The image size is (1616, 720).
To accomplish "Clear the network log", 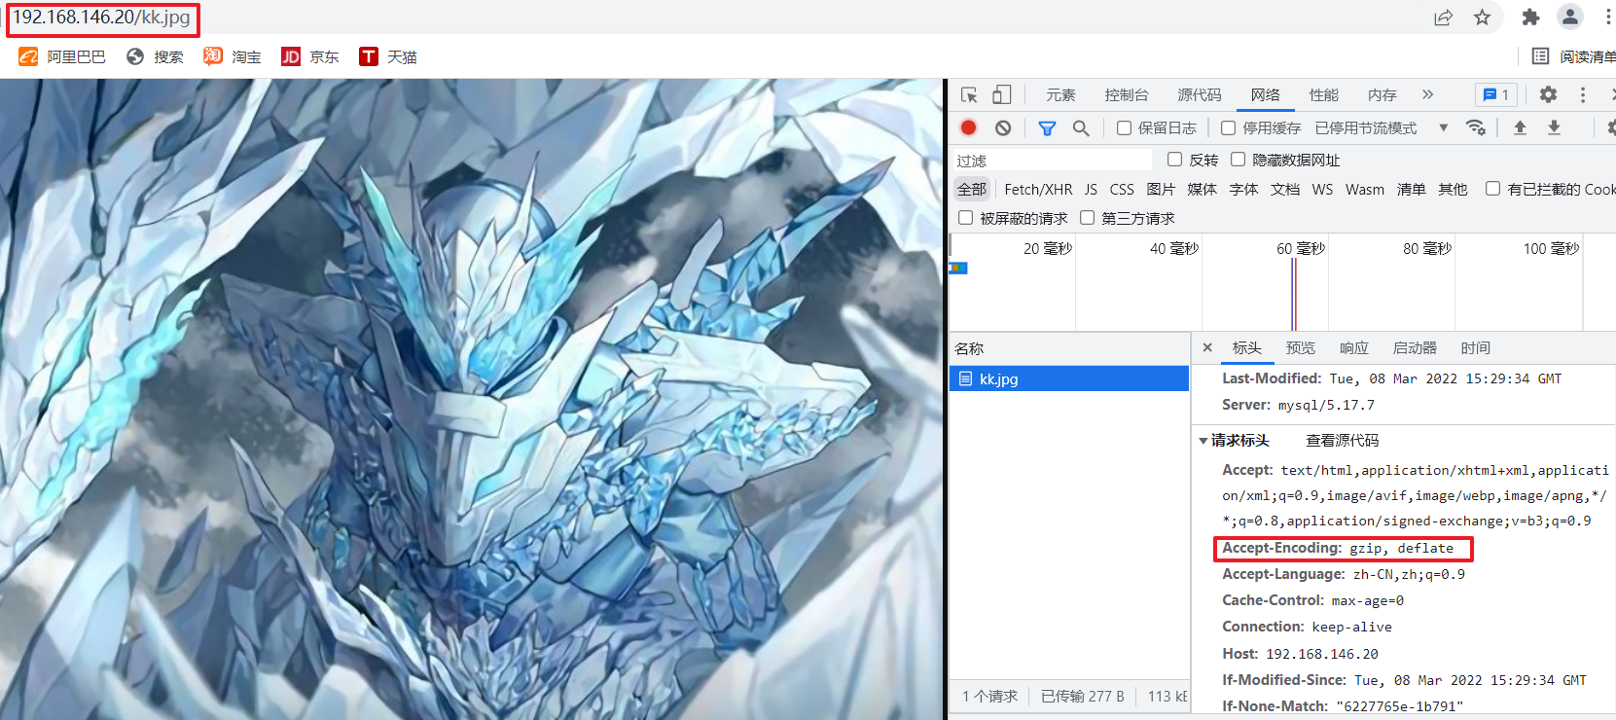I will (1003, 127).
